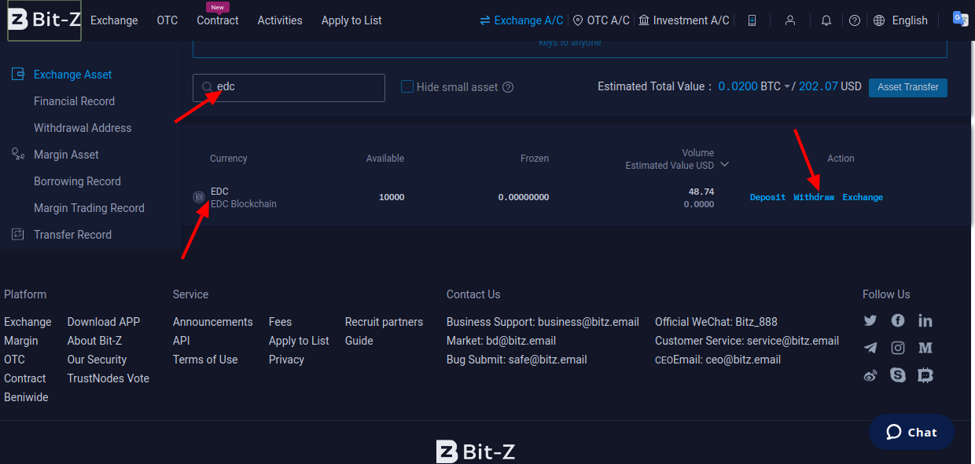Click Bug Submit email address

click(547, 360)
